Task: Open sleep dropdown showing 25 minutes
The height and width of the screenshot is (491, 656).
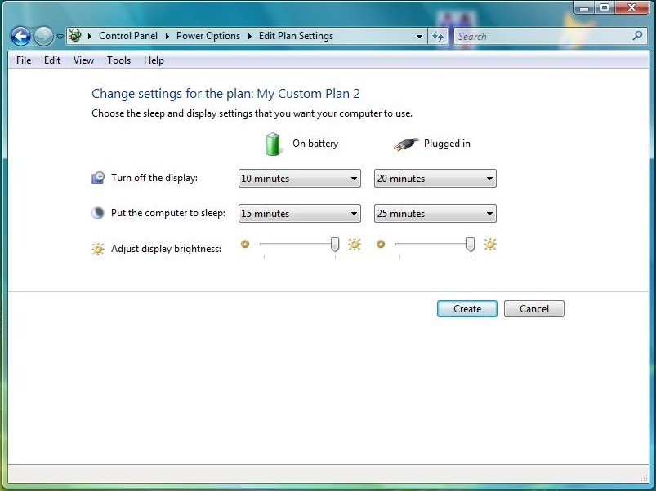Action: click(435, 214)
